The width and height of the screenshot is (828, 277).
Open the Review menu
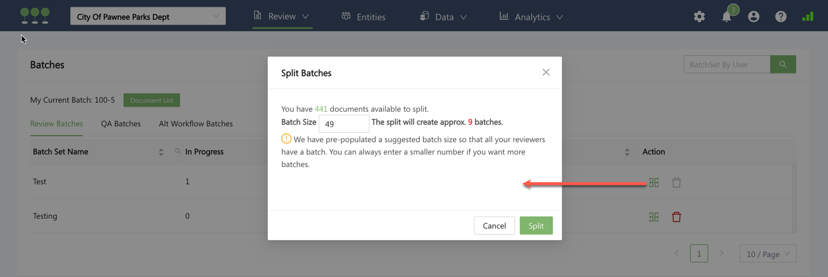pyautogui.click(x=281, y=16)
